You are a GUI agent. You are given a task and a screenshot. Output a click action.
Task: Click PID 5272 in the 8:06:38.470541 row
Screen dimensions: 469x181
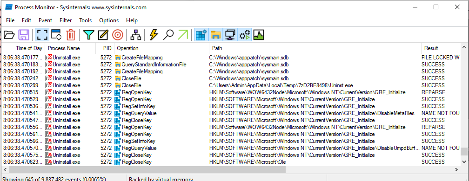click(x=106, y=113)
